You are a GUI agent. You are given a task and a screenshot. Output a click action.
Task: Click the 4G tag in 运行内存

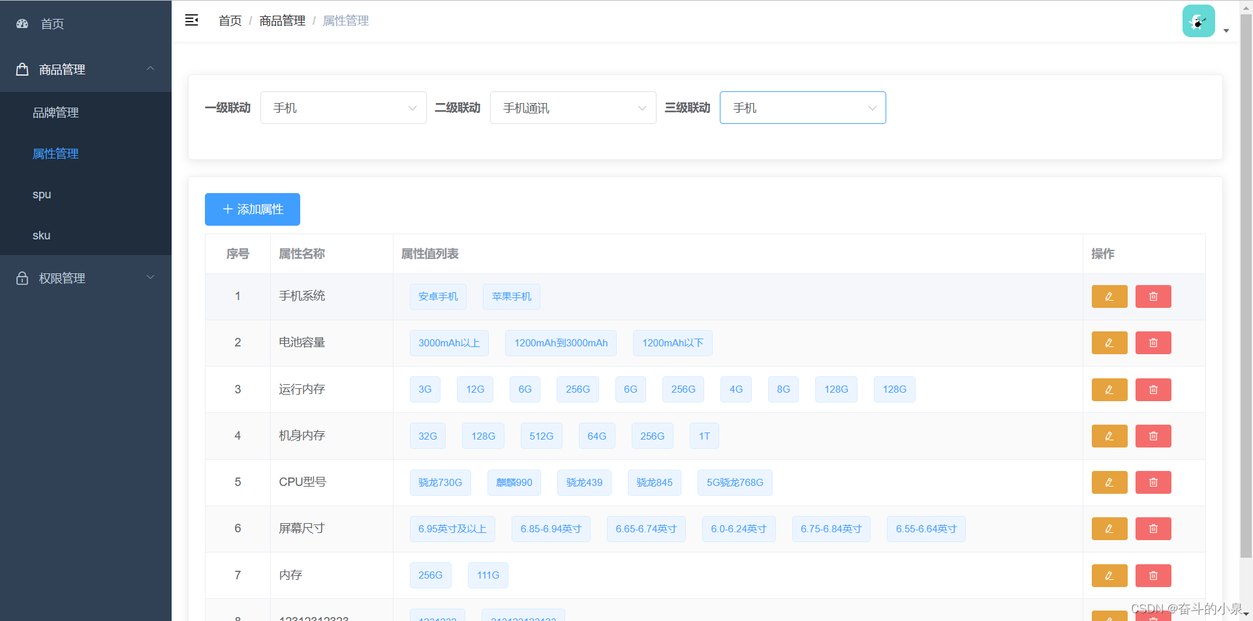736,389
